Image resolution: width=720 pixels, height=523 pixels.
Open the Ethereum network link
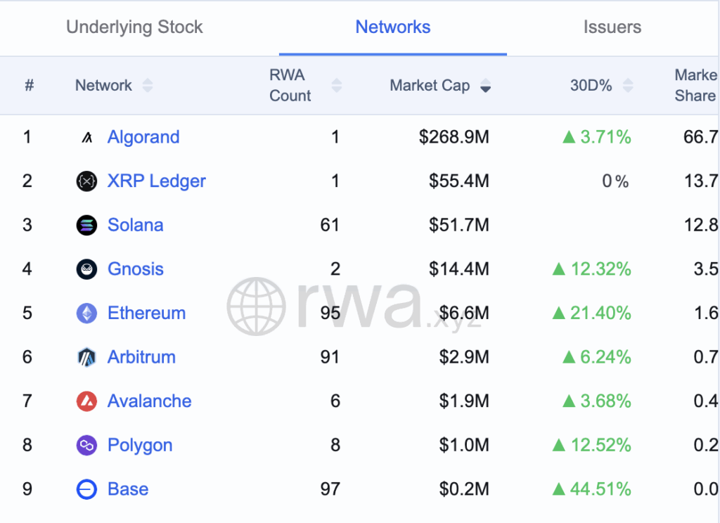(x=146, y=314)
